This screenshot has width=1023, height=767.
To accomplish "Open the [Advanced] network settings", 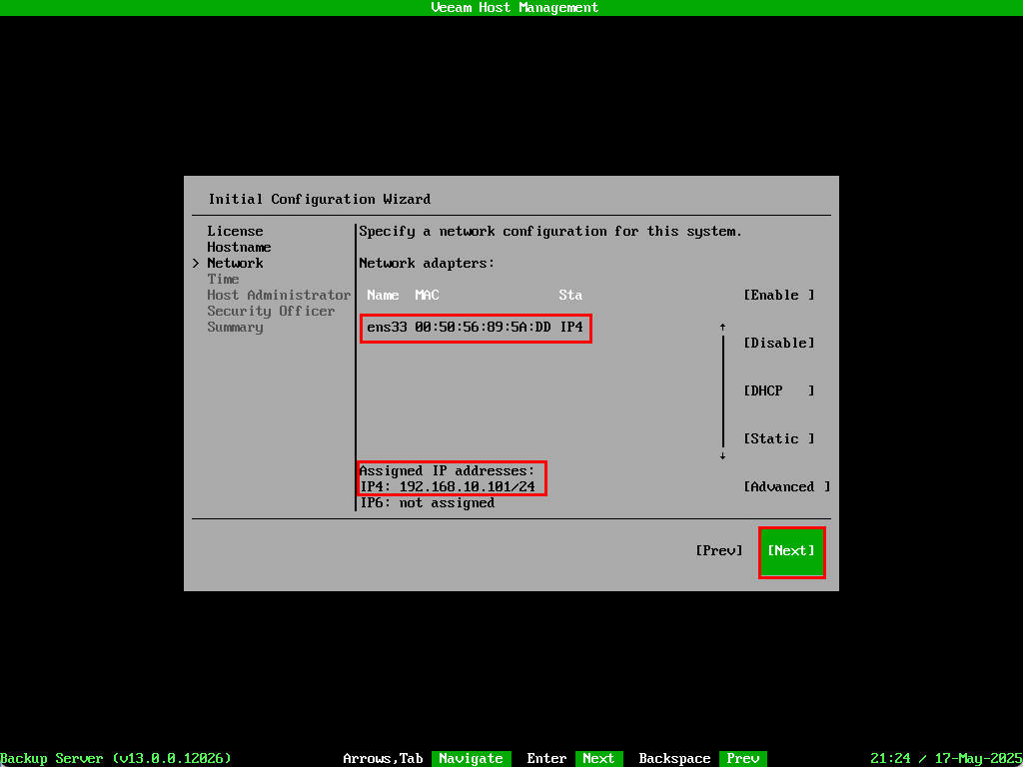I will (x=786, y=487).
